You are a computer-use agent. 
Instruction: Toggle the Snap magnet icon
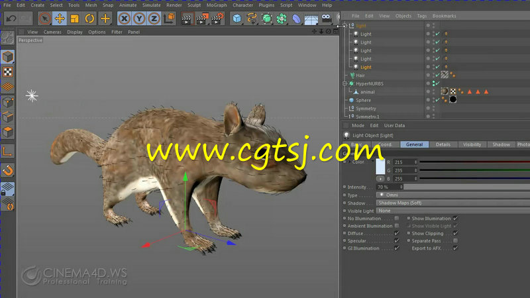click(x=7, y=171)
